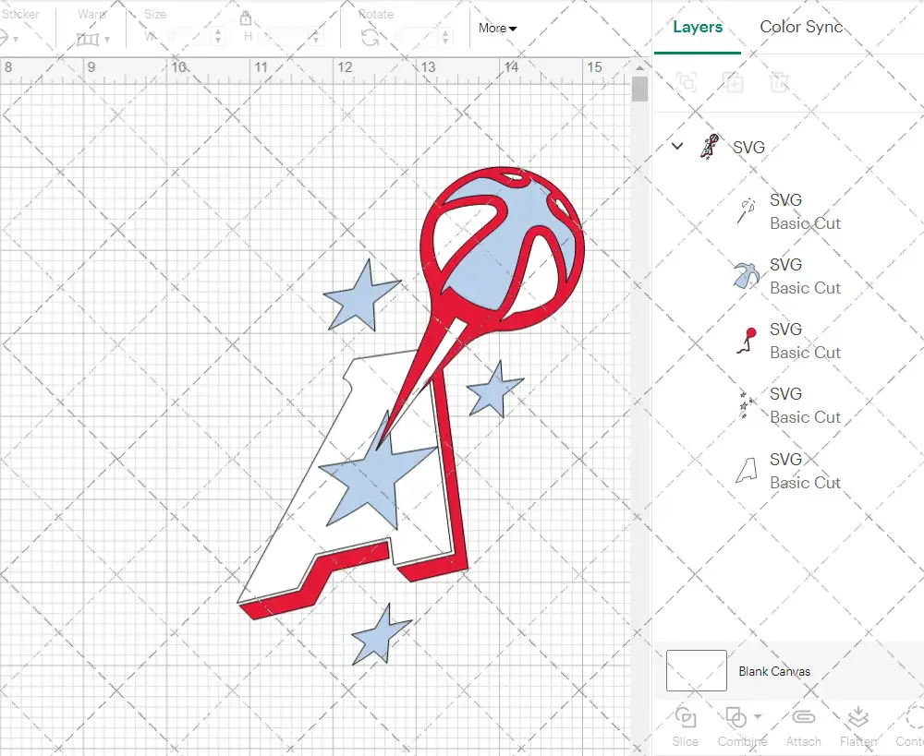Click the Delete trash icon in Layers
This screenshot has height=756, width=924.
coord(779,82)
